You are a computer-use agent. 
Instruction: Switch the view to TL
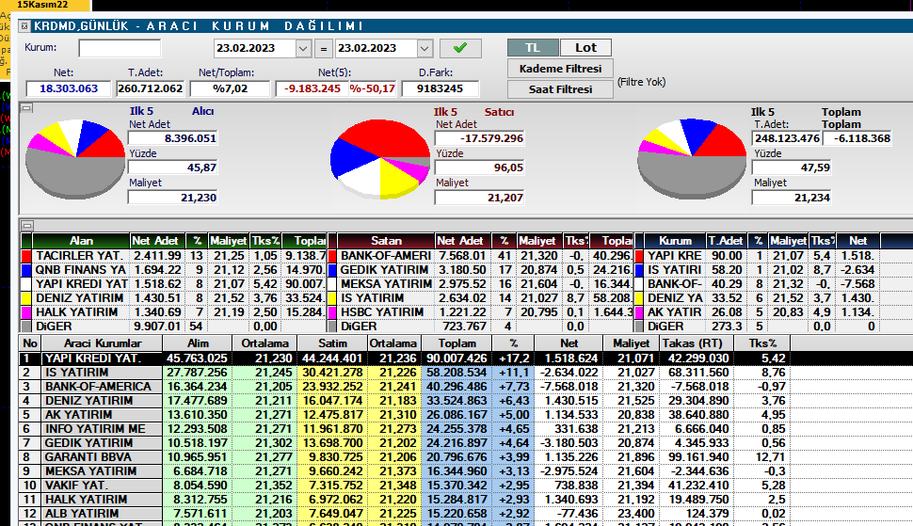pos(533,48)
